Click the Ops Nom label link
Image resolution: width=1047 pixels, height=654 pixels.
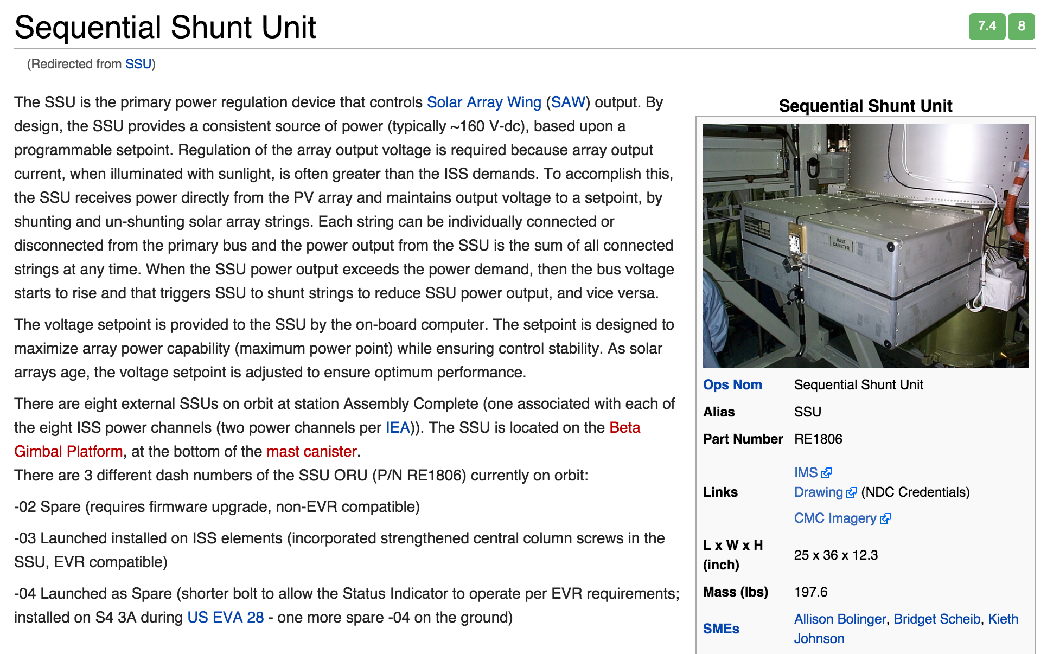pos(732,384)
